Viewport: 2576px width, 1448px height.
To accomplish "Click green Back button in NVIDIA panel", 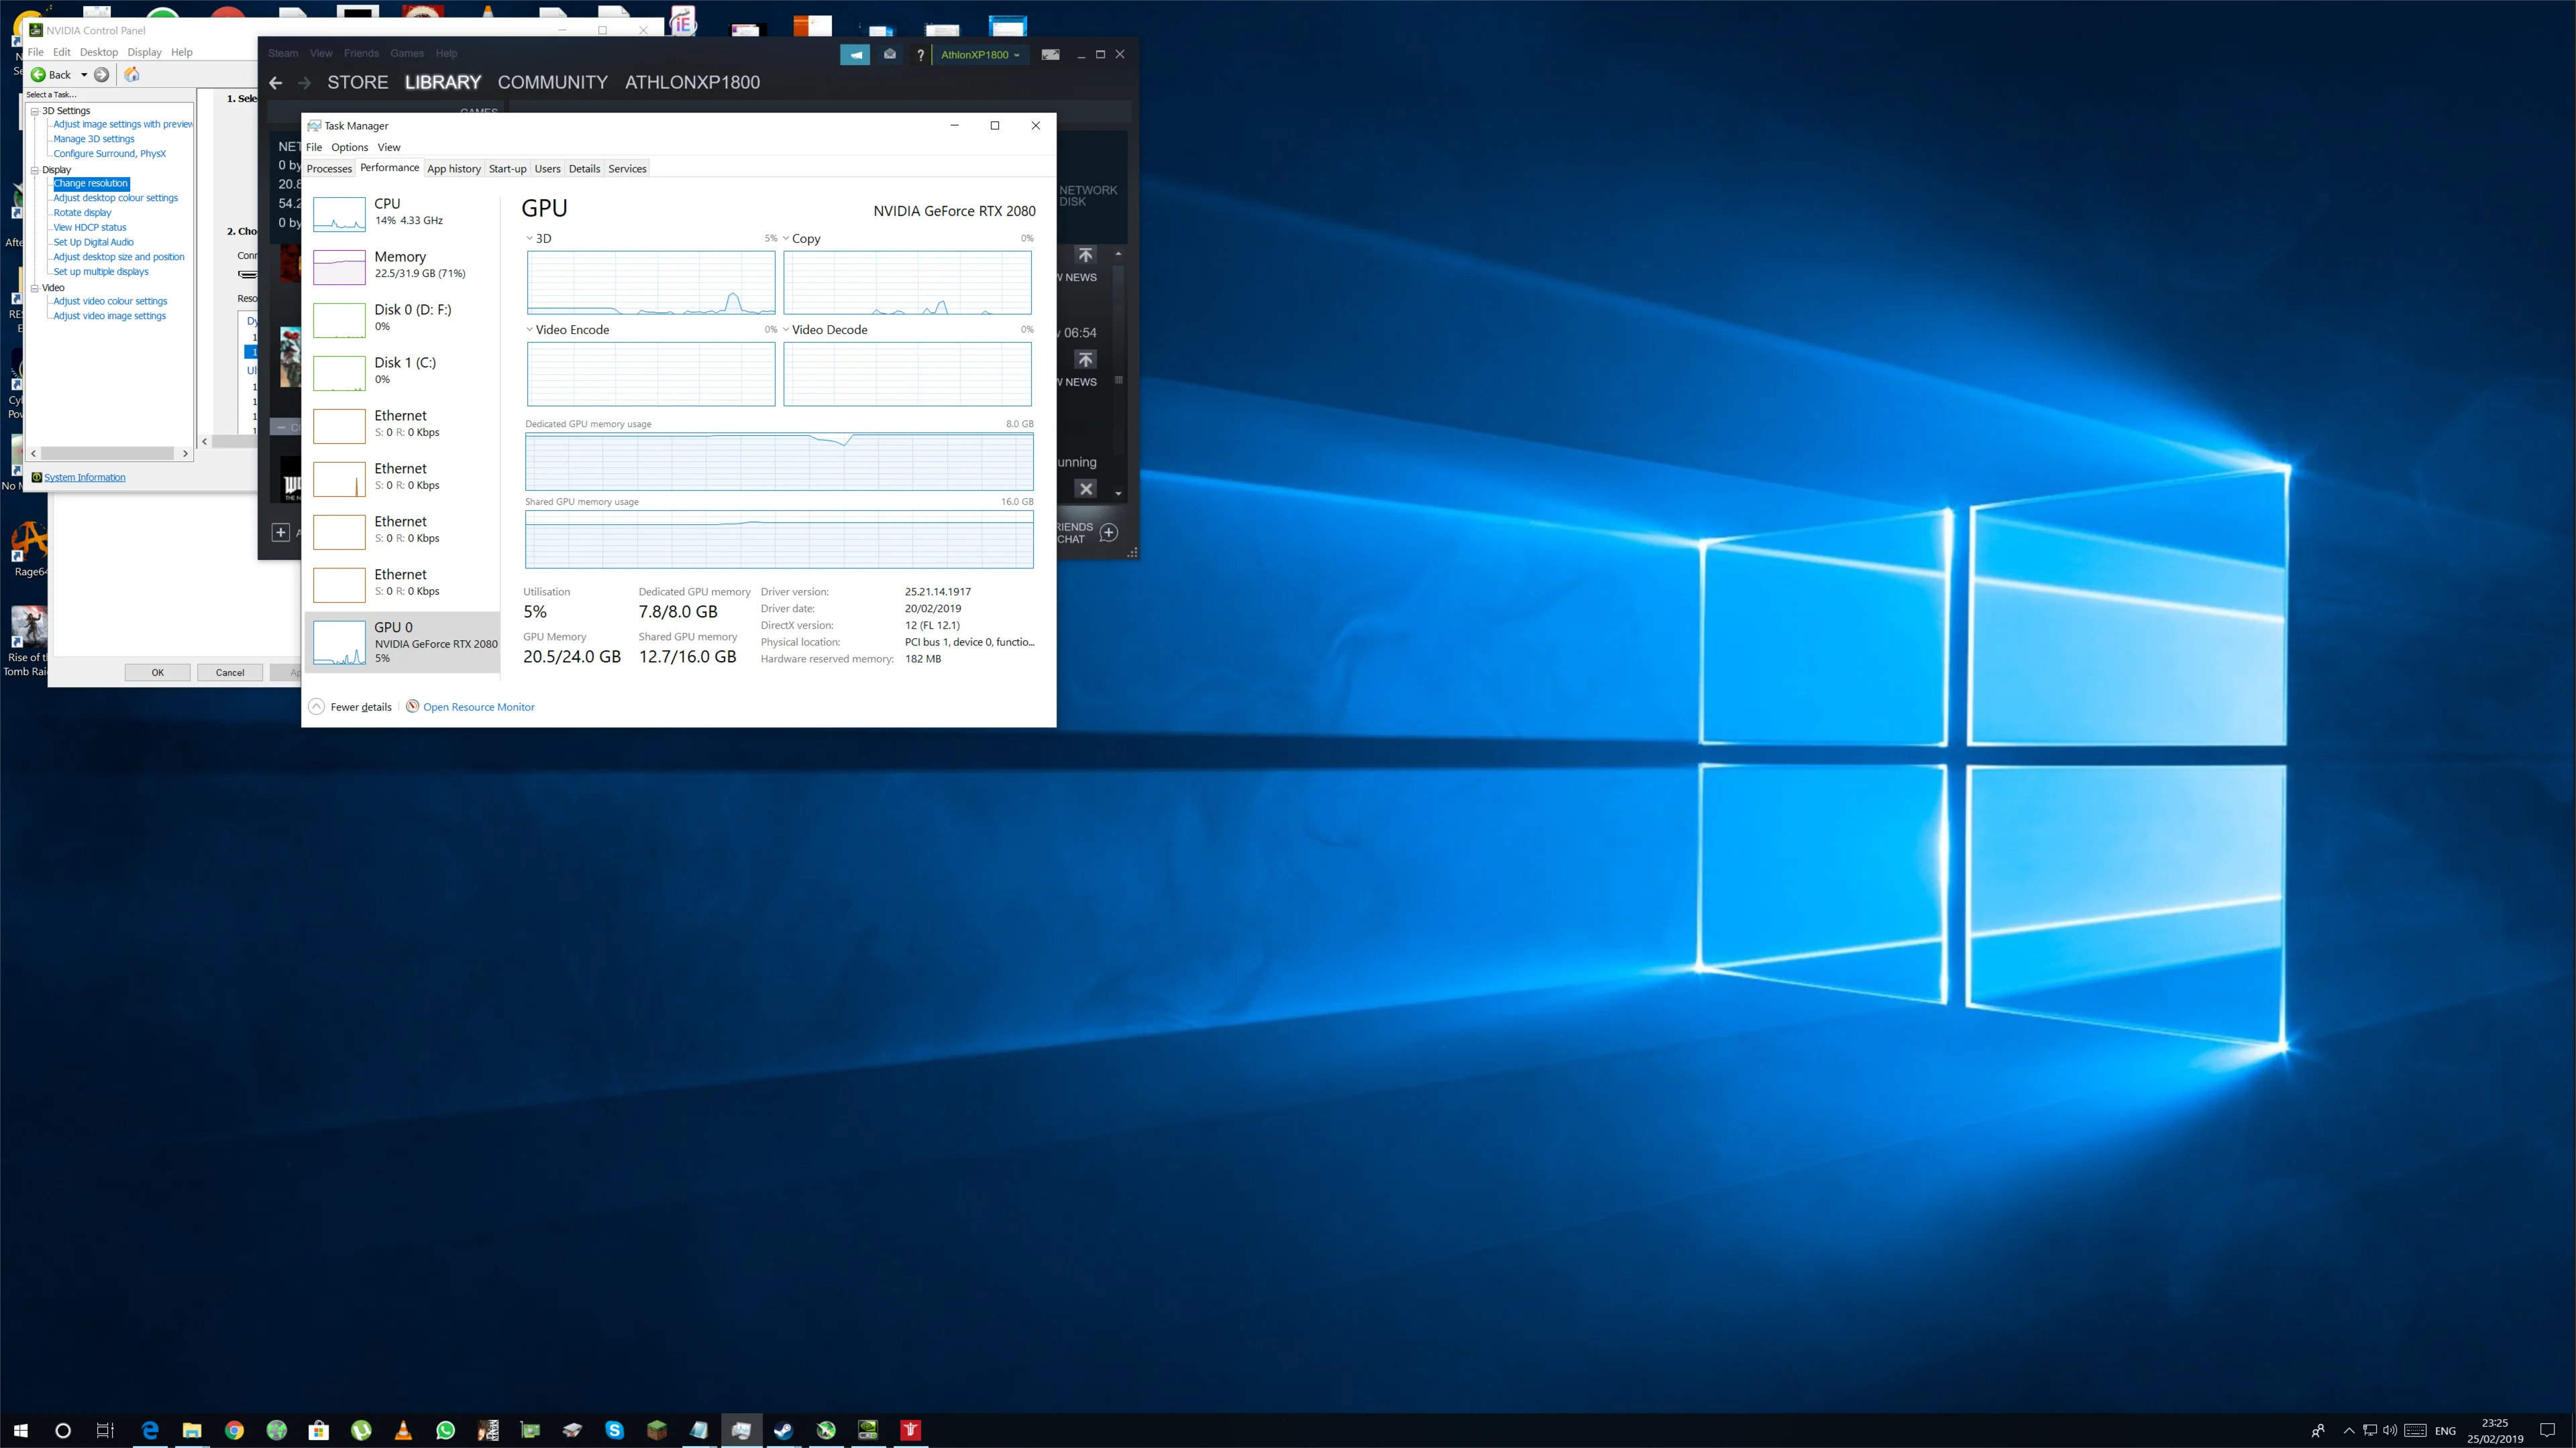I will (x=51, y=75).
